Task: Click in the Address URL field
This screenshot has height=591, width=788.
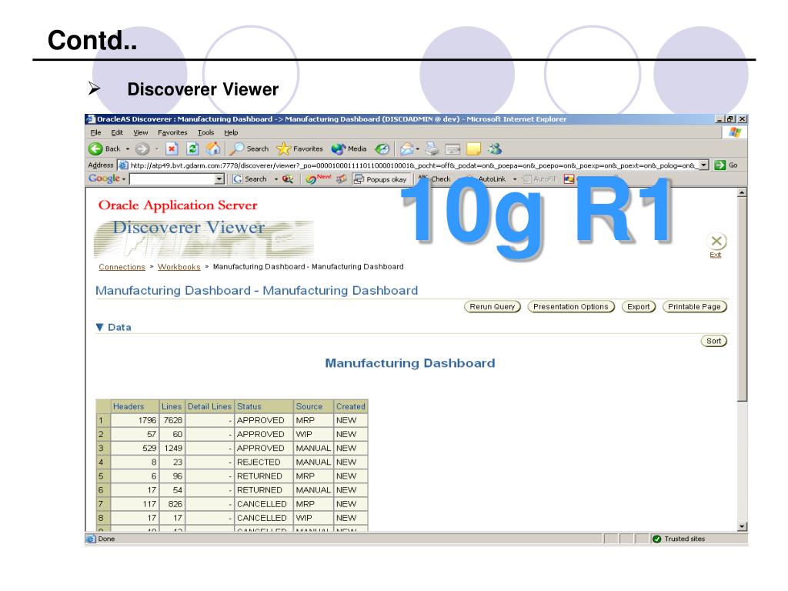Action: 413,165
